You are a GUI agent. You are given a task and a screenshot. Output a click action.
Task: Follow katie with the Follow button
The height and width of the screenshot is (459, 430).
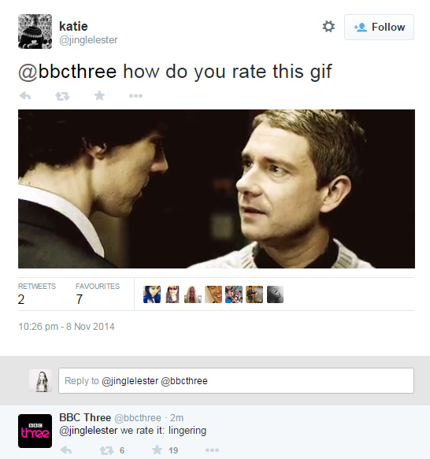coord(379,27)
